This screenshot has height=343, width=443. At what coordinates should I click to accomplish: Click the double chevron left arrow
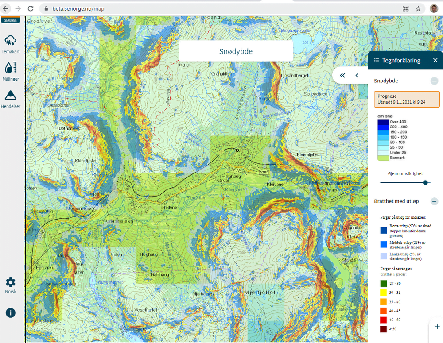(x=342, y=76)
